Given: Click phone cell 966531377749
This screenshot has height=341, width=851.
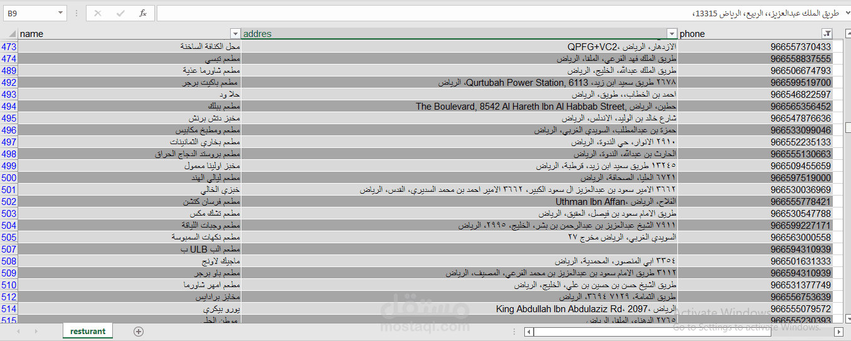Looking at the screenshot, I should 756,285.
